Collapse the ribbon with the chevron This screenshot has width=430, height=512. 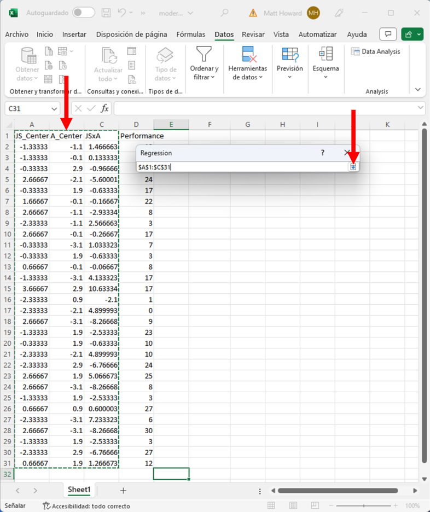[418, 89]
